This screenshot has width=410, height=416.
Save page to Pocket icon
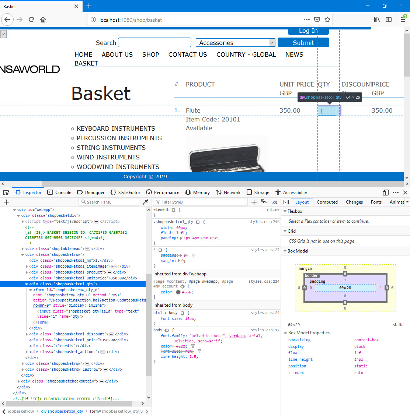(x=317, y=20)
